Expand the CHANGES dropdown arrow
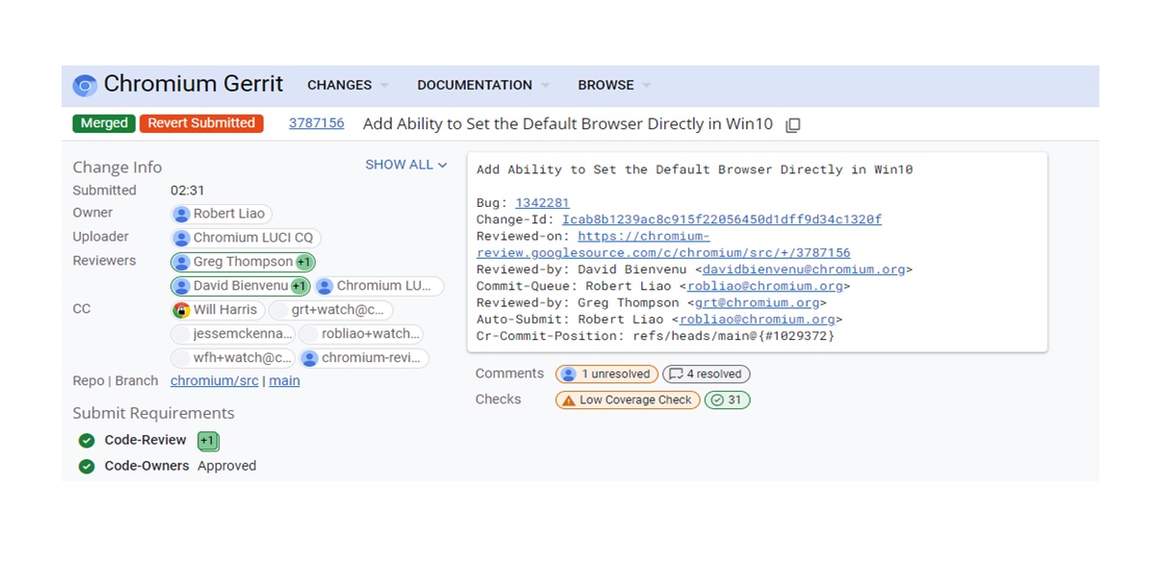The image size is (1161, 568). (x=384, y=86)
